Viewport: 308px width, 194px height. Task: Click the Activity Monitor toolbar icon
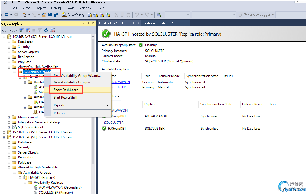coord(159,15)
